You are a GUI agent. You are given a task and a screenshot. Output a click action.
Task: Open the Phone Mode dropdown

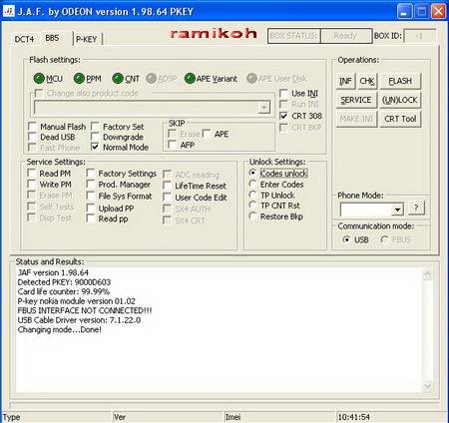[397, 210]
